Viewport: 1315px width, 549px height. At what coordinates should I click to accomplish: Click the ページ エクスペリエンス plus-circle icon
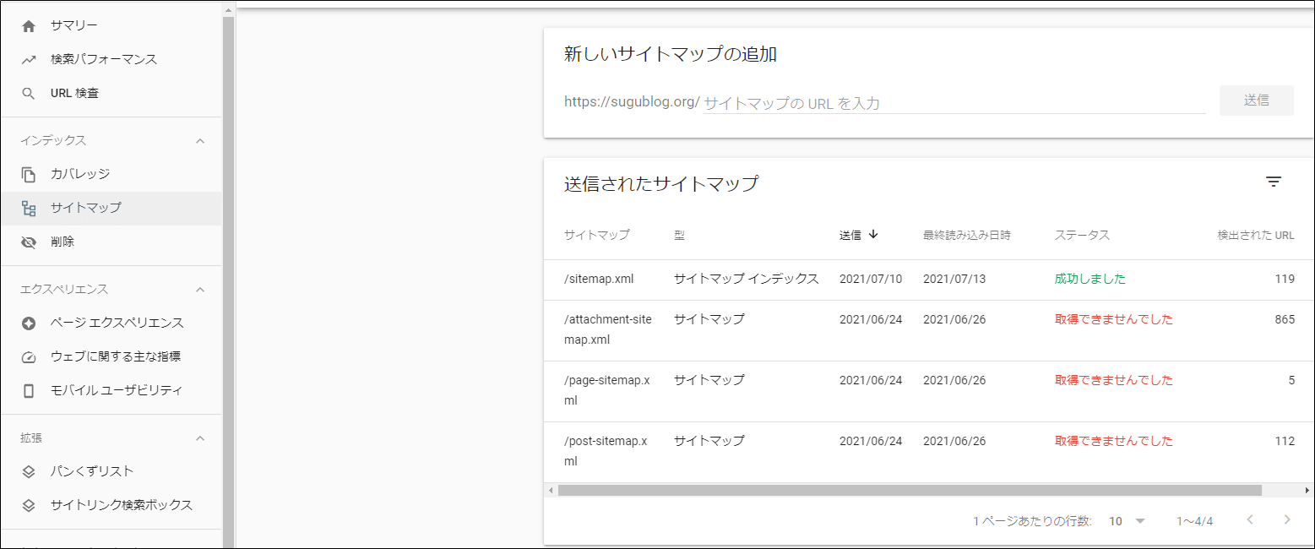(29, 323)
